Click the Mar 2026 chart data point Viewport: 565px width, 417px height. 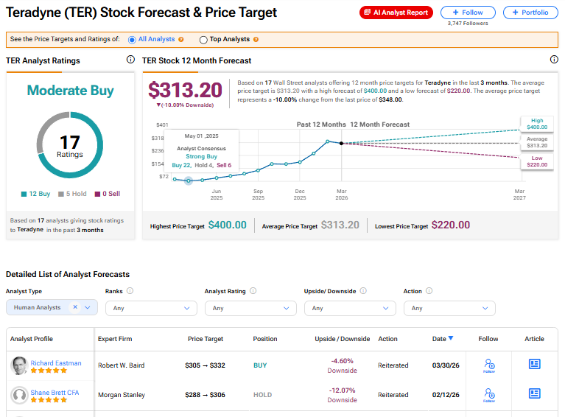(x=341, y=143)
